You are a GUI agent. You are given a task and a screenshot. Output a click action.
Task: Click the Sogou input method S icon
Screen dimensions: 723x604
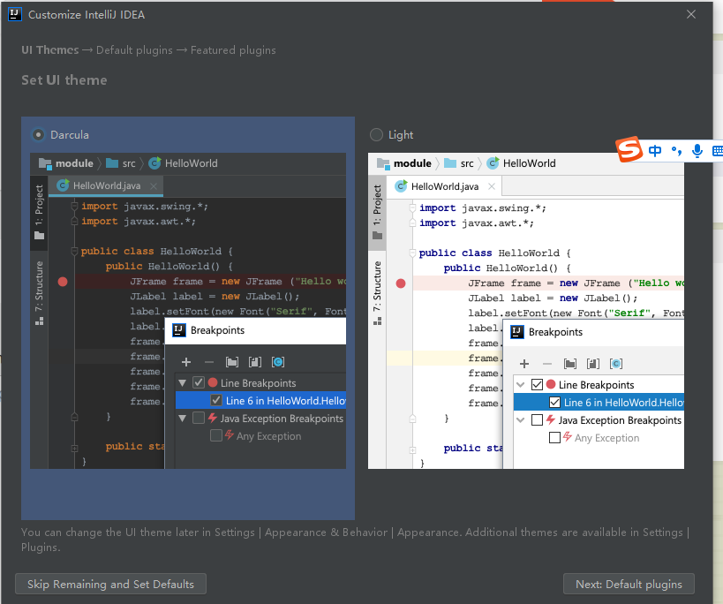pos(629,149)
